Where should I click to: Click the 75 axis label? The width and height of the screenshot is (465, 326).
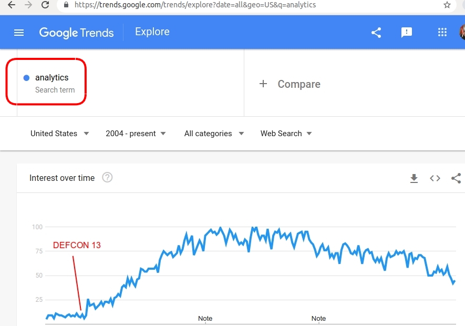point(39,251)
